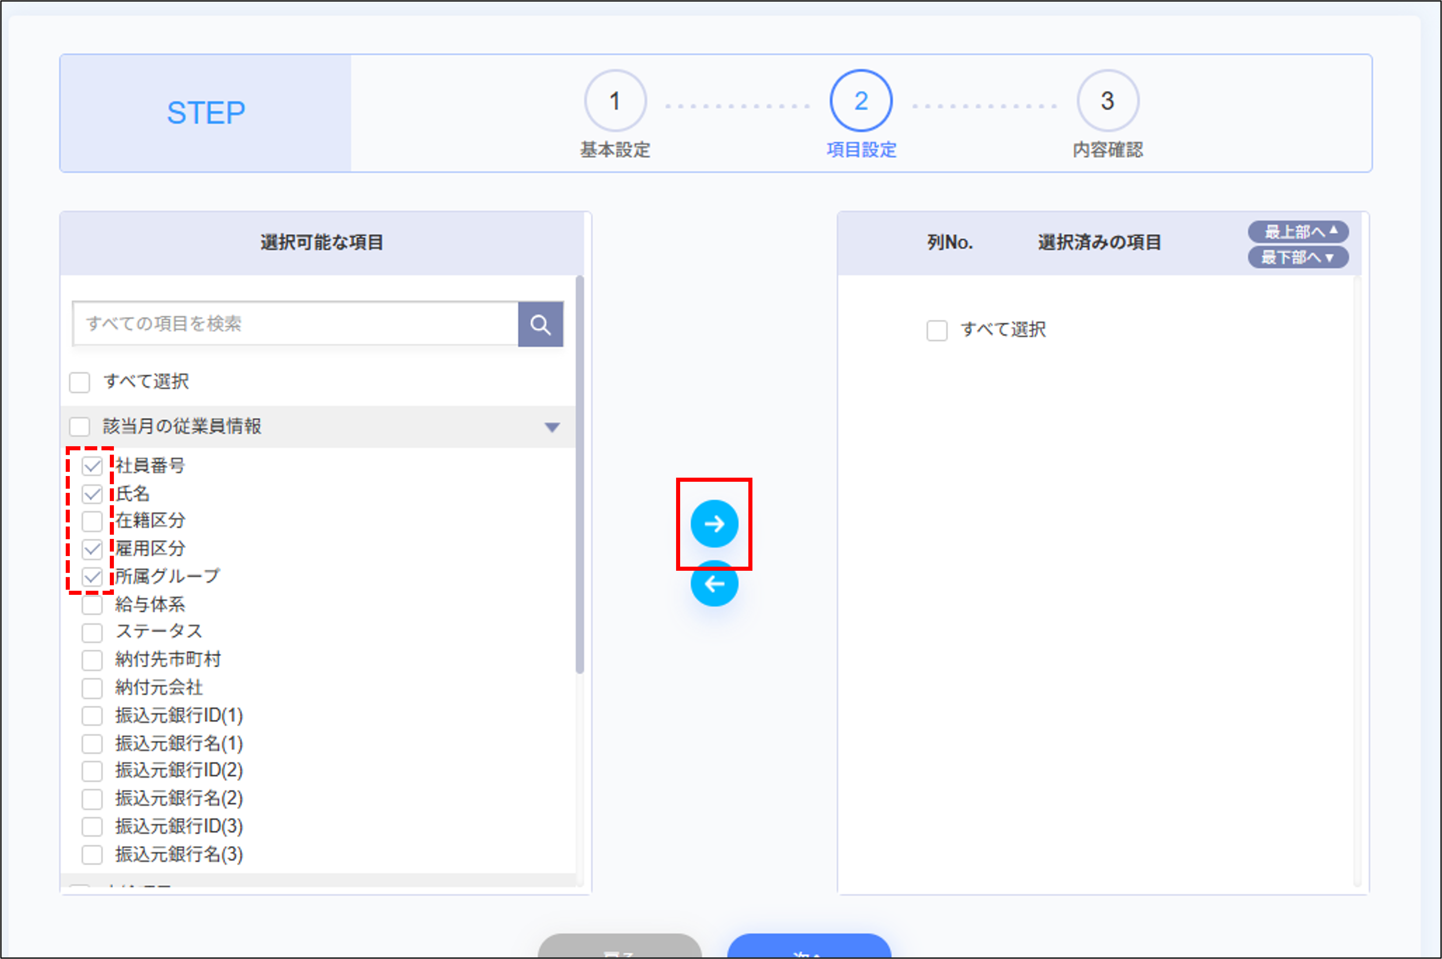Go to step 1 基本設定 circle
Screen dimensions: 1442x959
(x=614, y=101)
